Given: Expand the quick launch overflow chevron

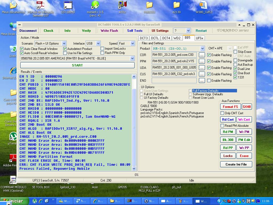Looking at the screenshot, I should point(53,200).
